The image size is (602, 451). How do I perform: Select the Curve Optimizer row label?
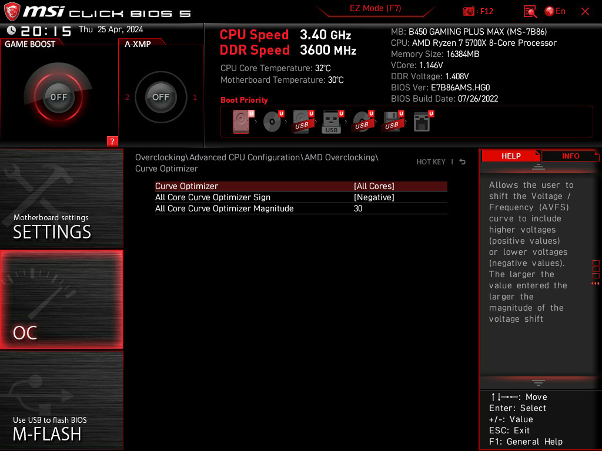pos(186,186)
